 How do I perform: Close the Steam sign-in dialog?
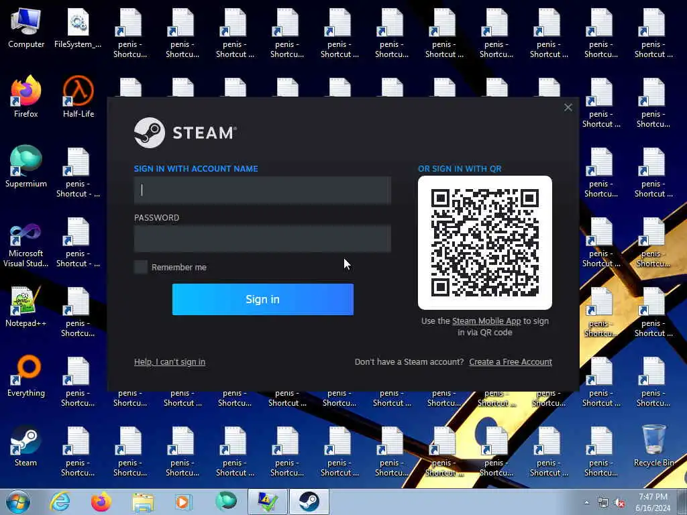click(568, 107)
